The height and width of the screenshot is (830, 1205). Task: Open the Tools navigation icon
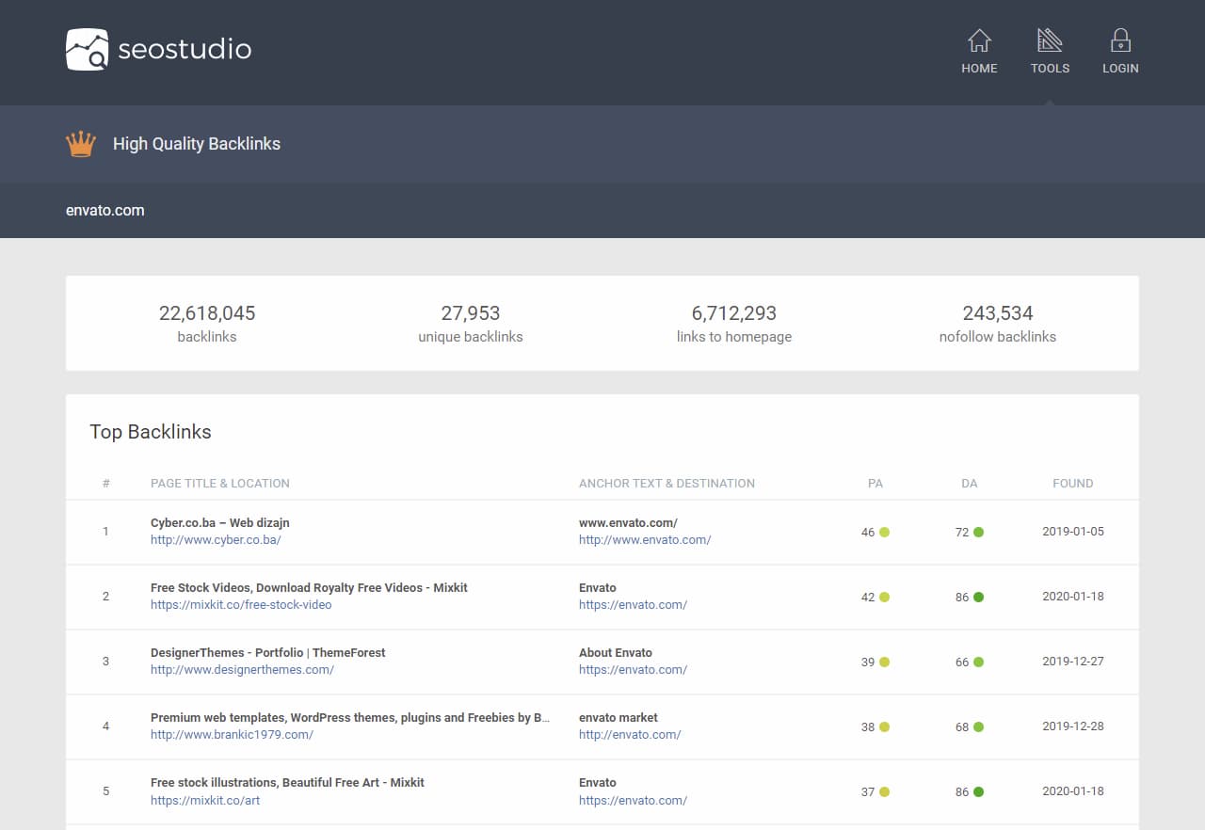click(1050, 40)
